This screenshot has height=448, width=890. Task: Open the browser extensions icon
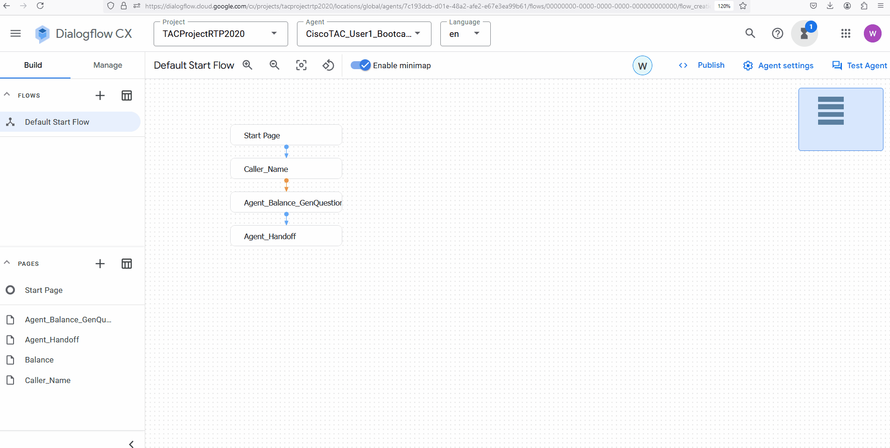pyautogui.click(x=864, y=6)
